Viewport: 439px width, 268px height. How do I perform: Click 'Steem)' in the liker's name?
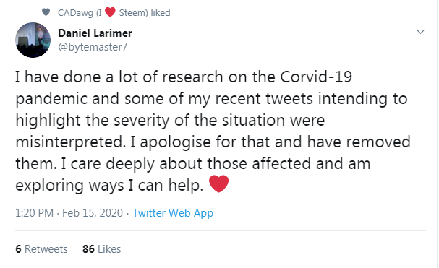pos(134,12)
